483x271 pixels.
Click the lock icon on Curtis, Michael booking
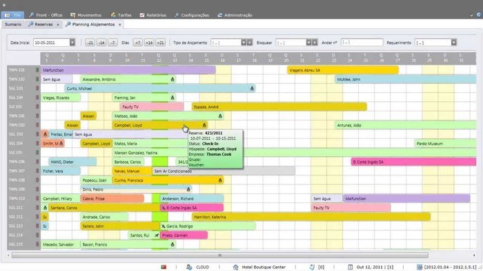coord(252,89)
